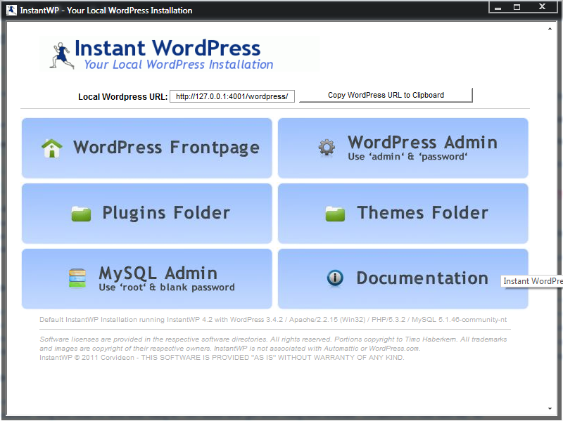Click the scrollbar up arrow
The image size is (563, 421).
(551, 29)
